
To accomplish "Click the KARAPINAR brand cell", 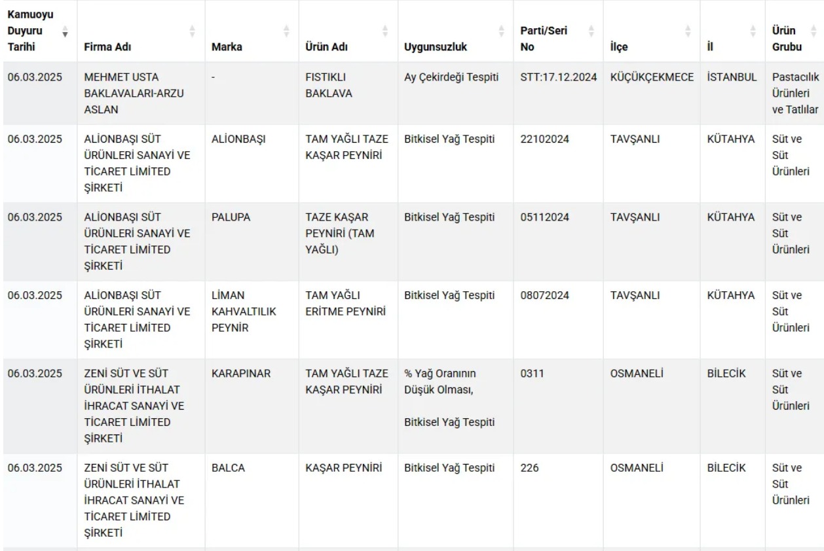I will pyautogui.click(x=252, y=406).
